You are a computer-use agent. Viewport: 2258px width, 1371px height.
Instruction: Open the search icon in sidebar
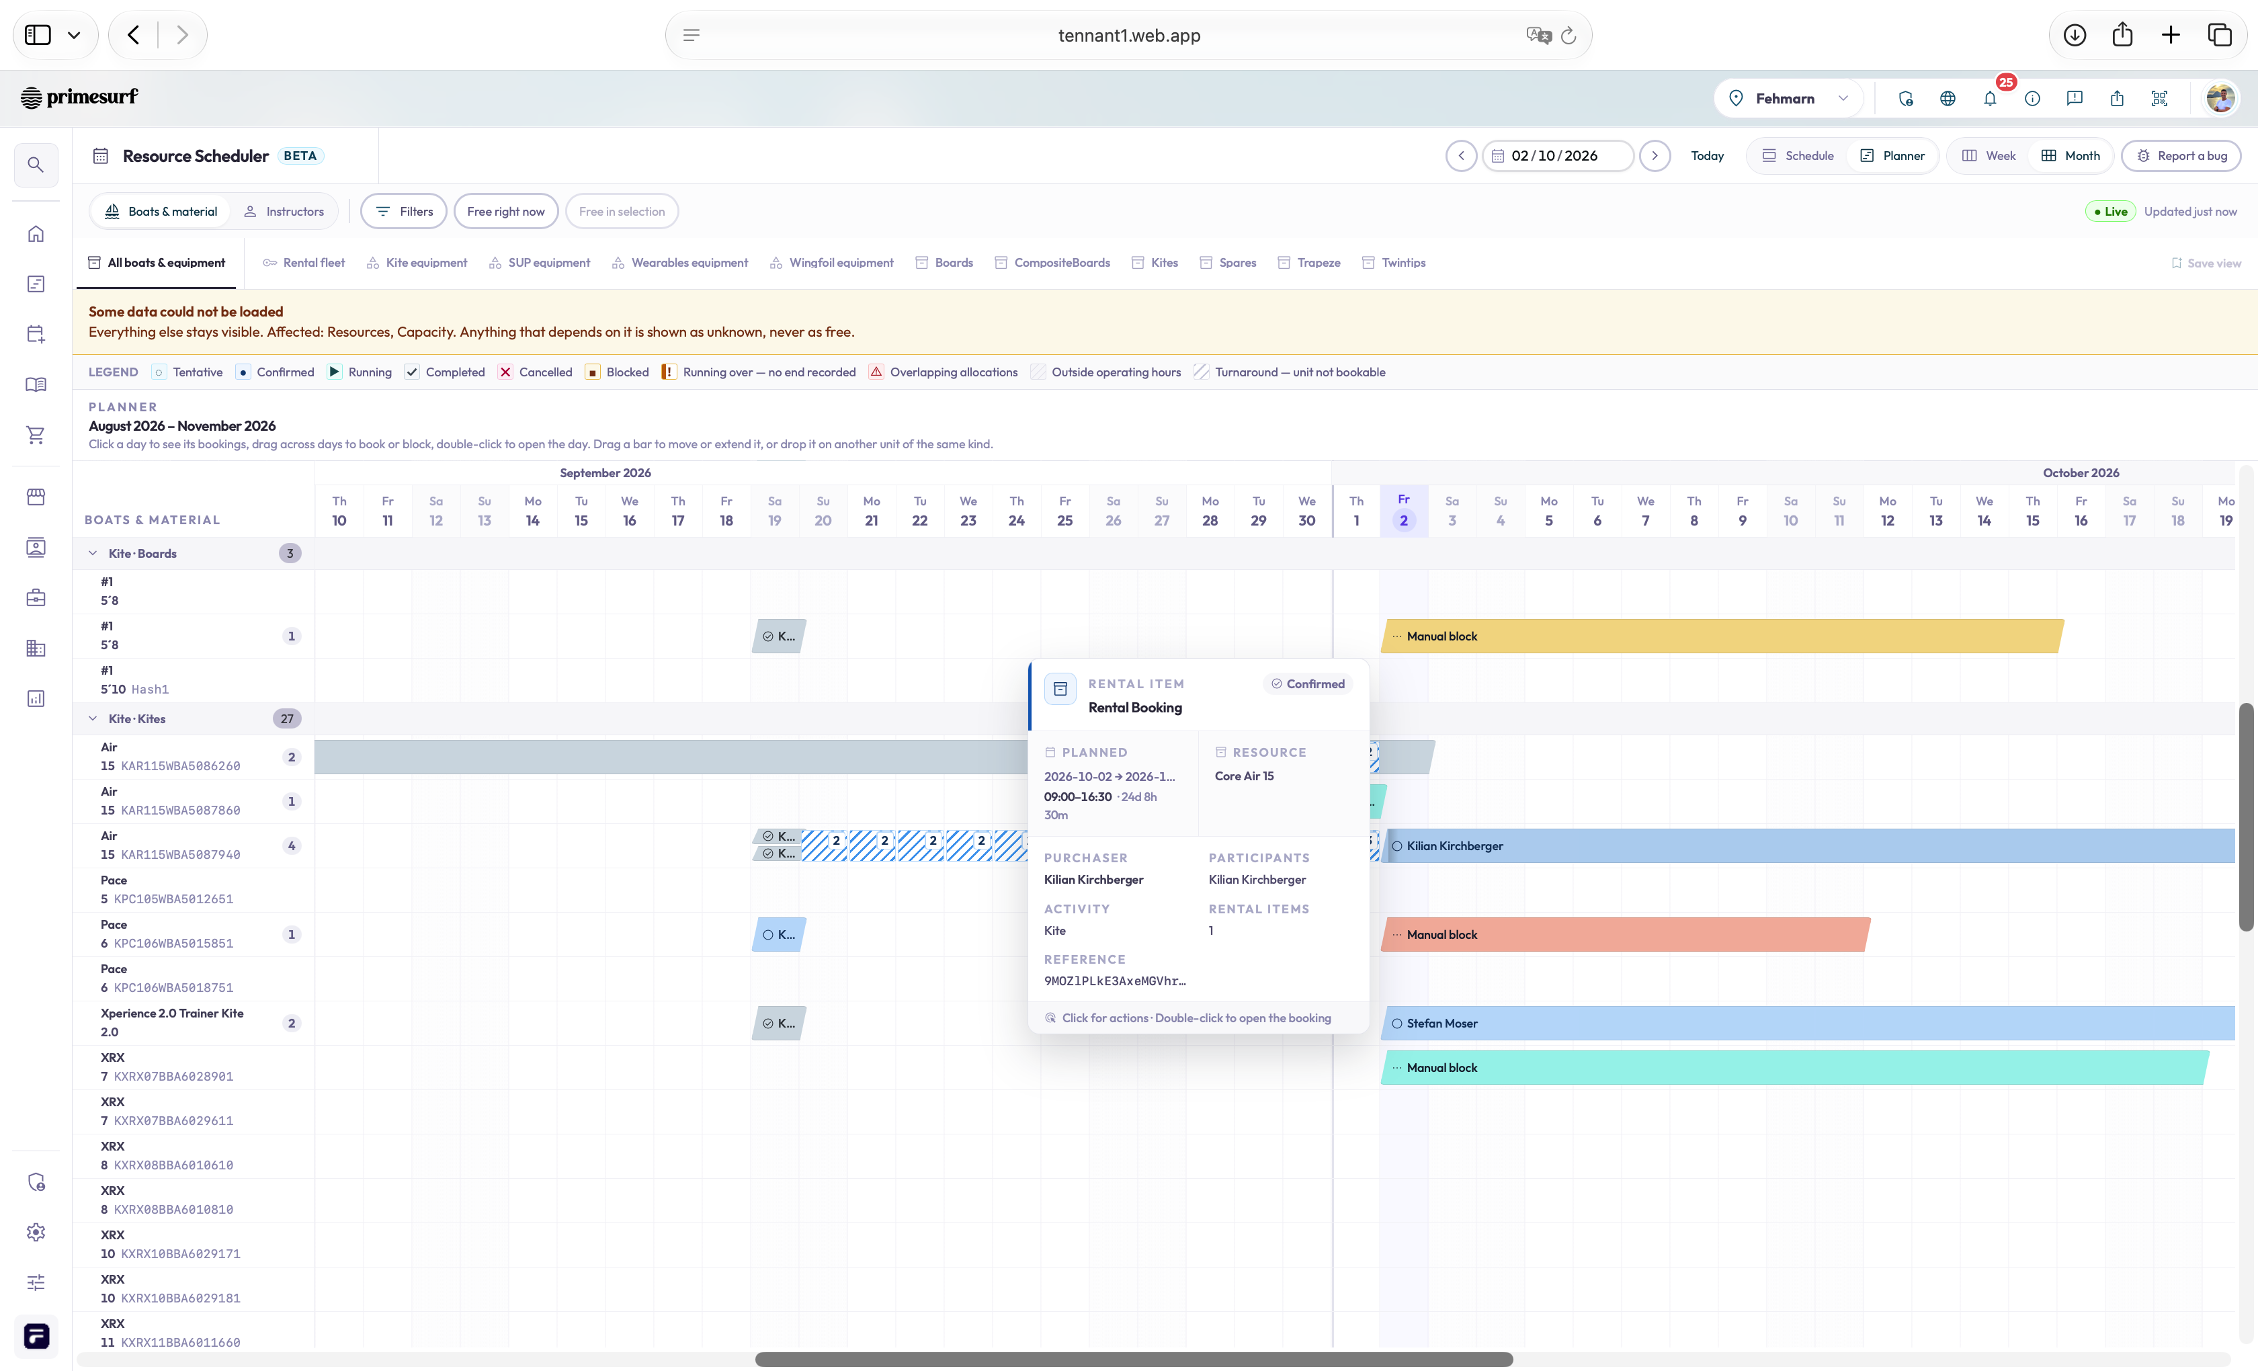(x=36, y=165)
